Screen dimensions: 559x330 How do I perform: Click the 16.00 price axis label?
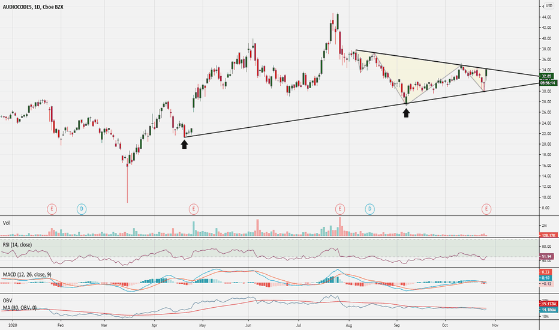click(547, 165)
